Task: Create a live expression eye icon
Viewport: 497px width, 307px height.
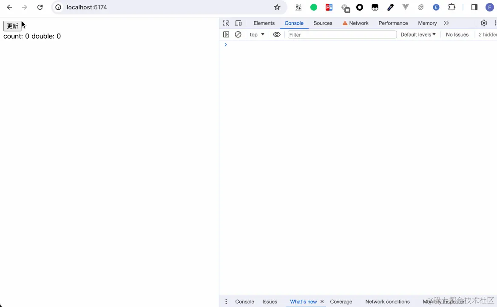Action: click(277, 34)
